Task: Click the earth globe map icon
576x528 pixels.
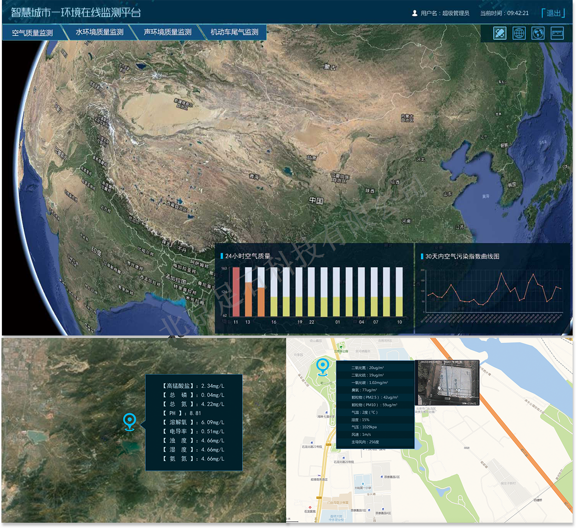Action: tap(538, 33)
